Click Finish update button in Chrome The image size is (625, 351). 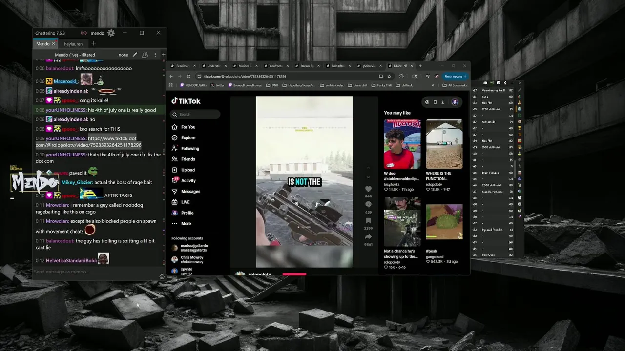455,76
